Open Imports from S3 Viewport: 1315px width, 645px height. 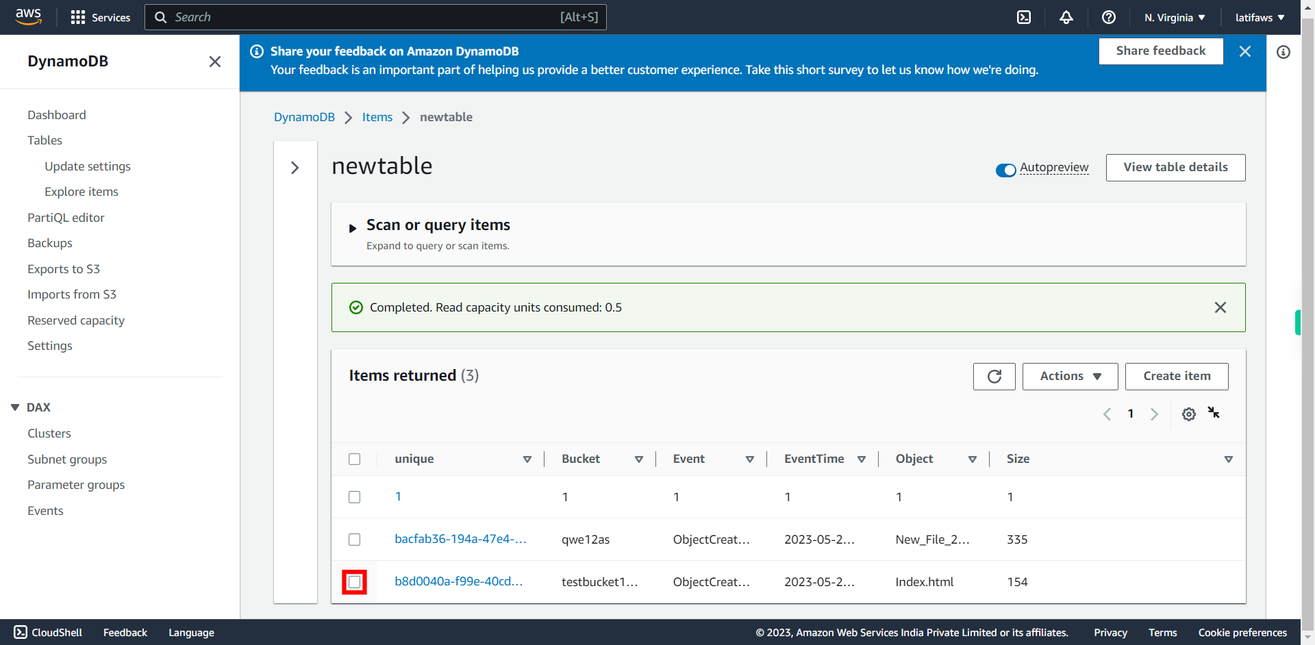tap(72, 294)
